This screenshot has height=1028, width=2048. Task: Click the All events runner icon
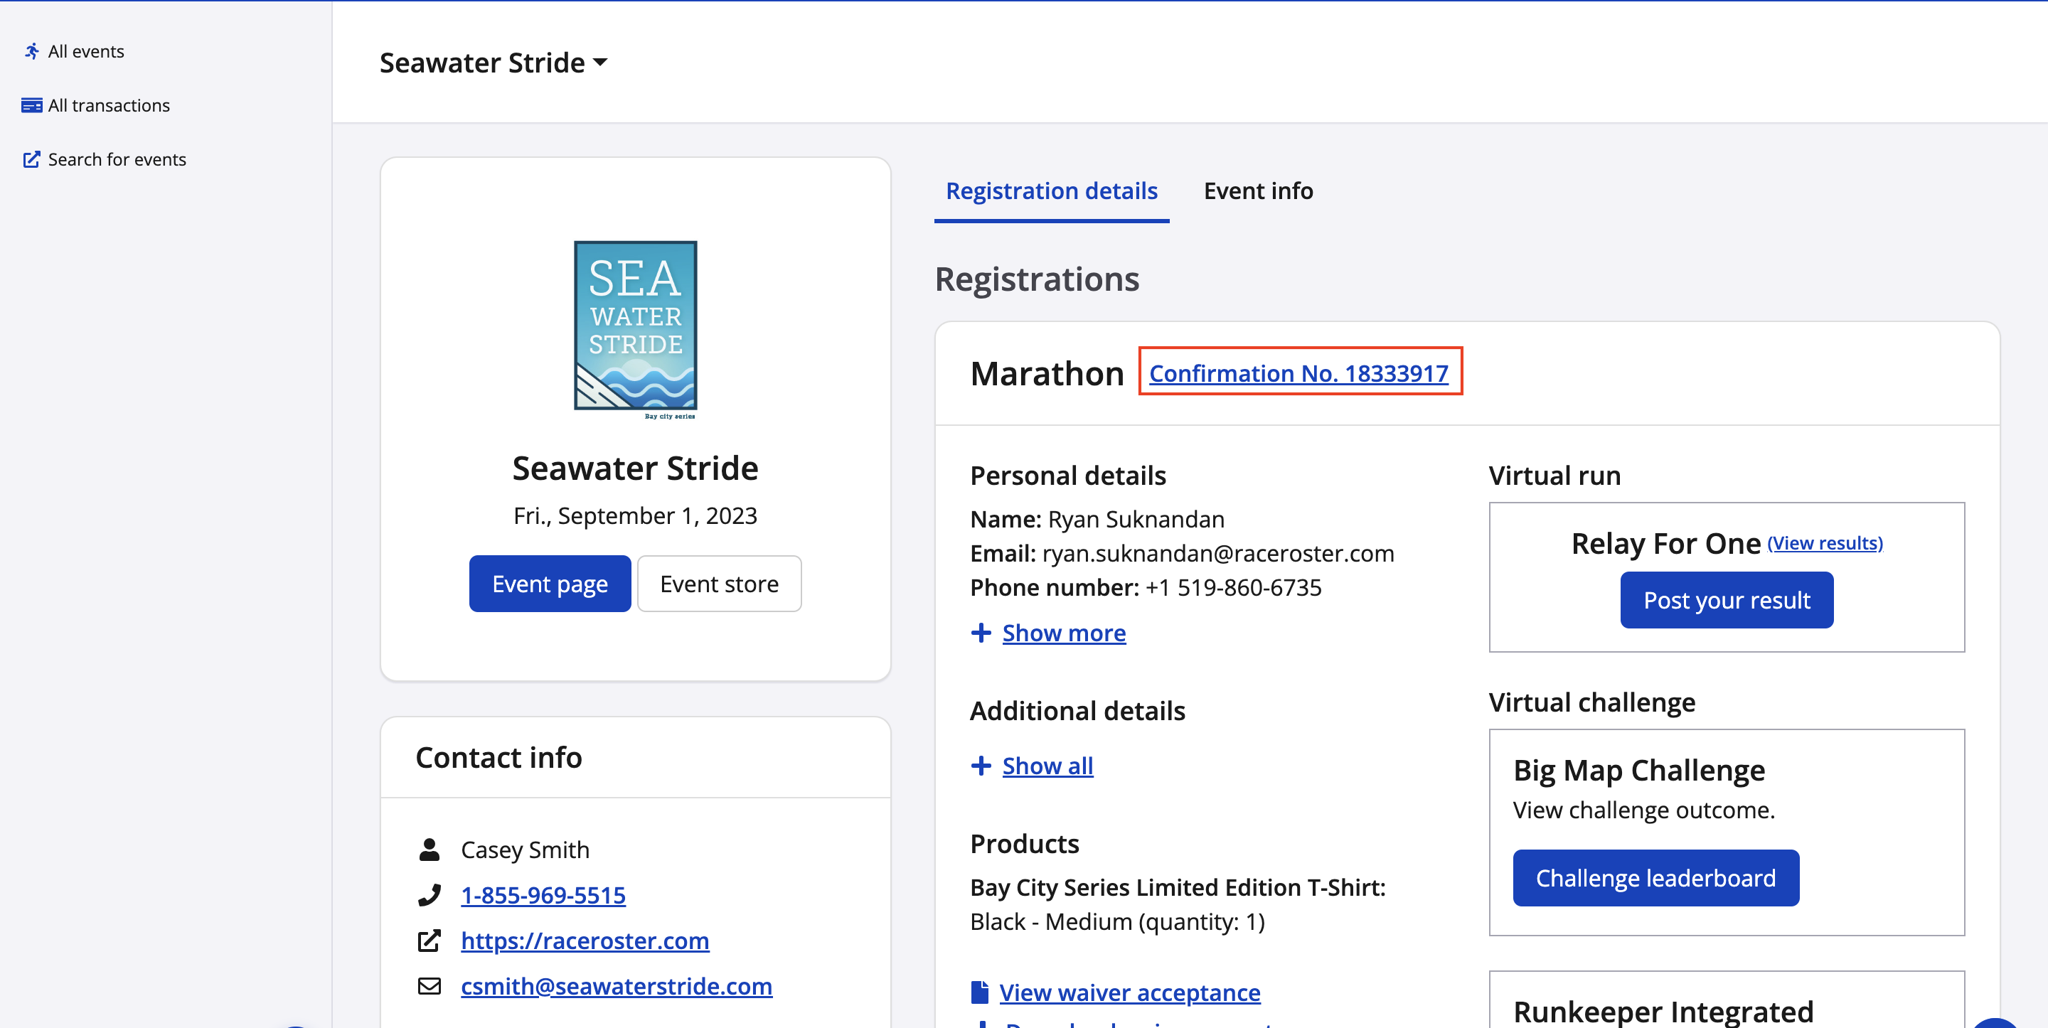point(32,51)
